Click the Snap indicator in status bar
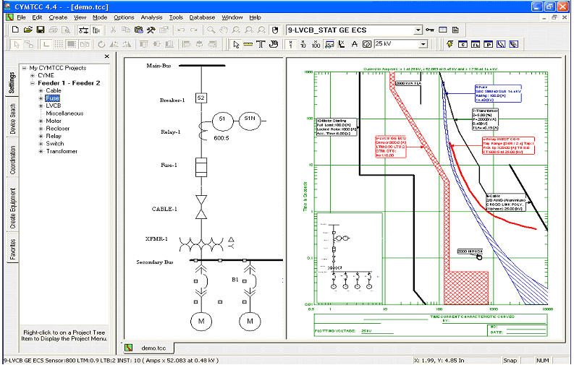 (x=510, y=360)
